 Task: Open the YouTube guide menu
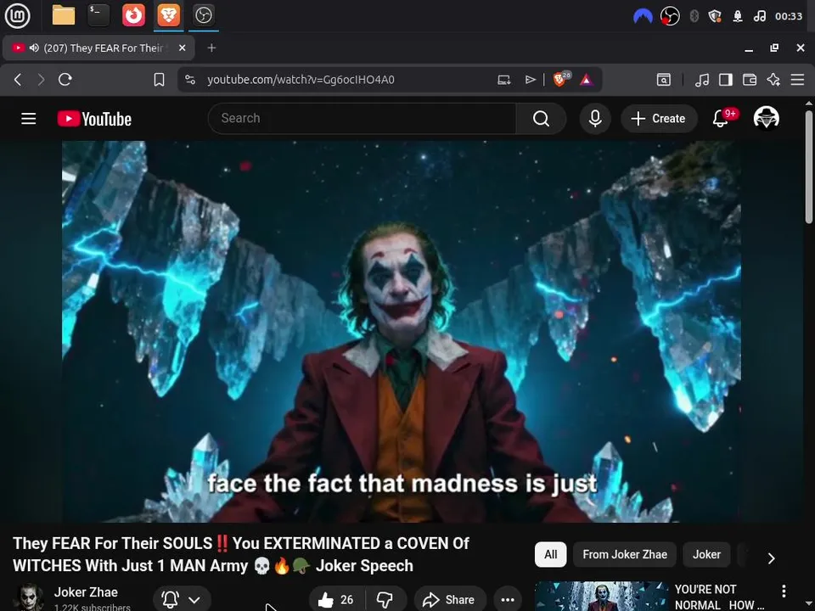click(29, 119)
